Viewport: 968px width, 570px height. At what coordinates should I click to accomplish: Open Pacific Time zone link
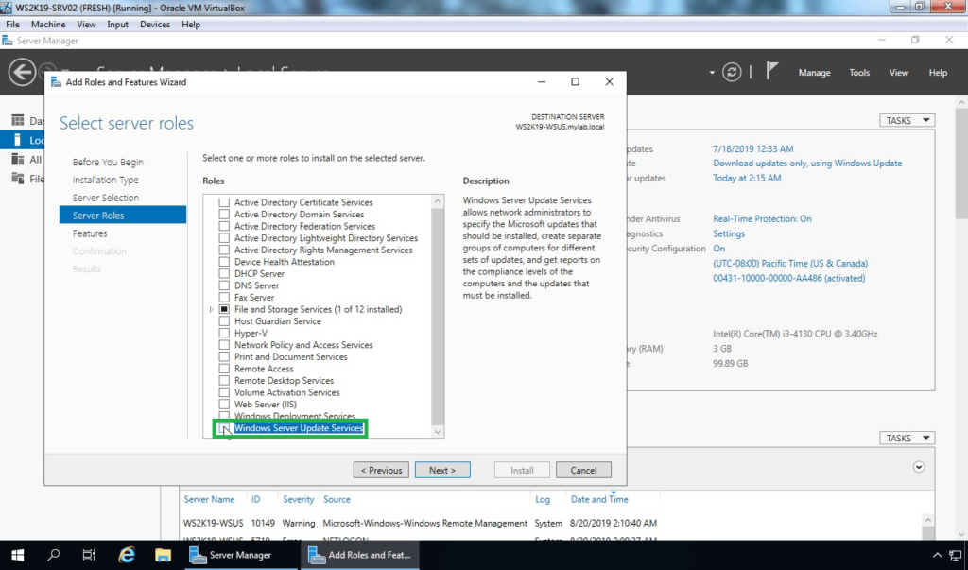click(790, 263)
